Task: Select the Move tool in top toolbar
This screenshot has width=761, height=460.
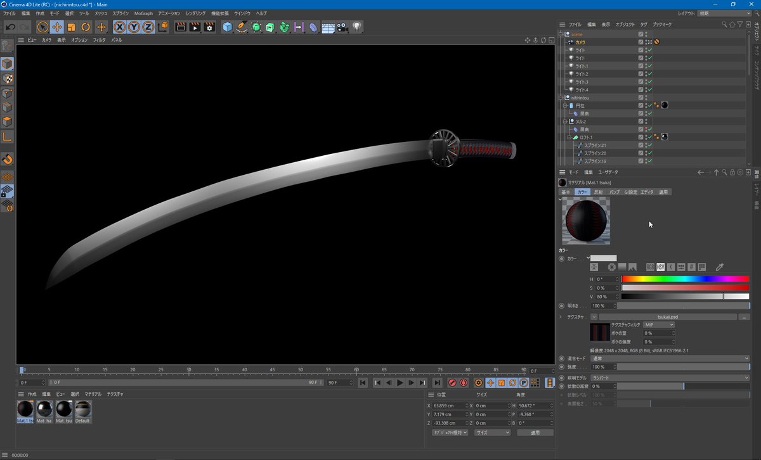Action: click(x=57, y=27)
